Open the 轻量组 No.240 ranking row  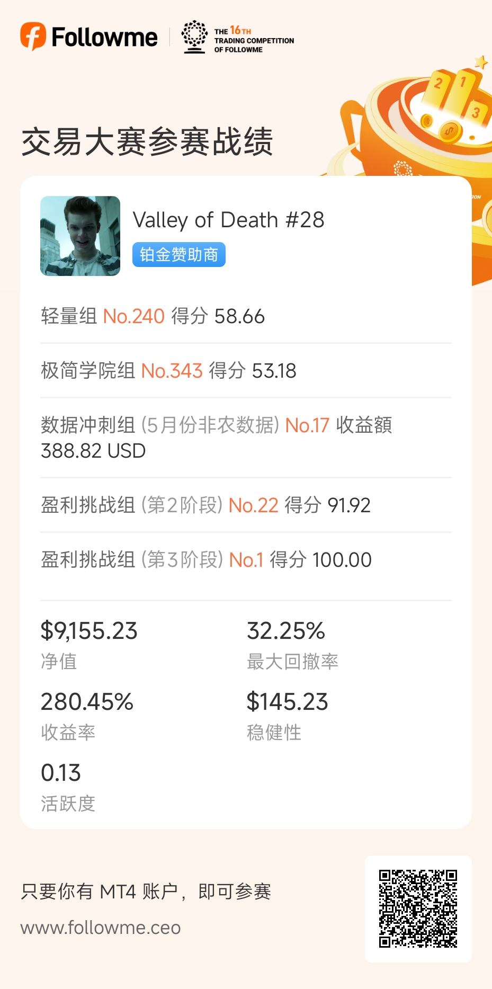click(x=153, y=316)
